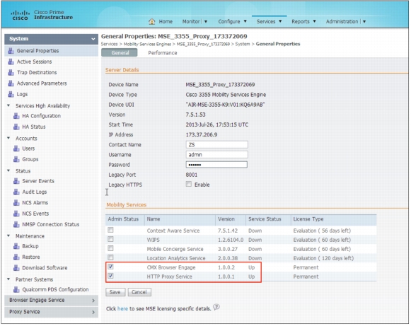Expand the Browser Engage Service panel
Screen dimensions: 411x326
[x=52, y=301]
